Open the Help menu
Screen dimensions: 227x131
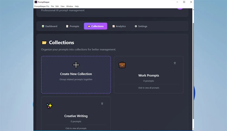77,6
